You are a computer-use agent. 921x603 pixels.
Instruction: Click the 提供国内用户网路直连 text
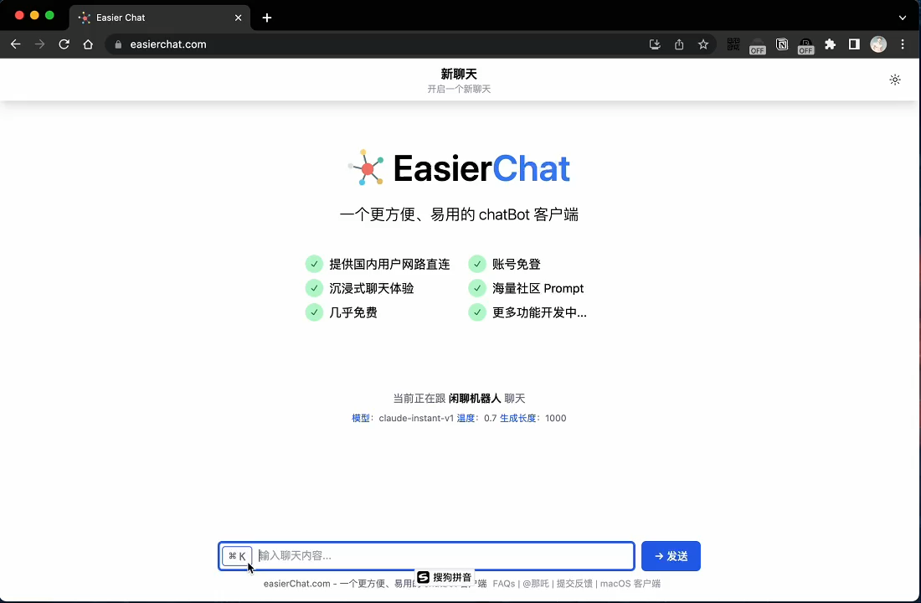point(389,265)
